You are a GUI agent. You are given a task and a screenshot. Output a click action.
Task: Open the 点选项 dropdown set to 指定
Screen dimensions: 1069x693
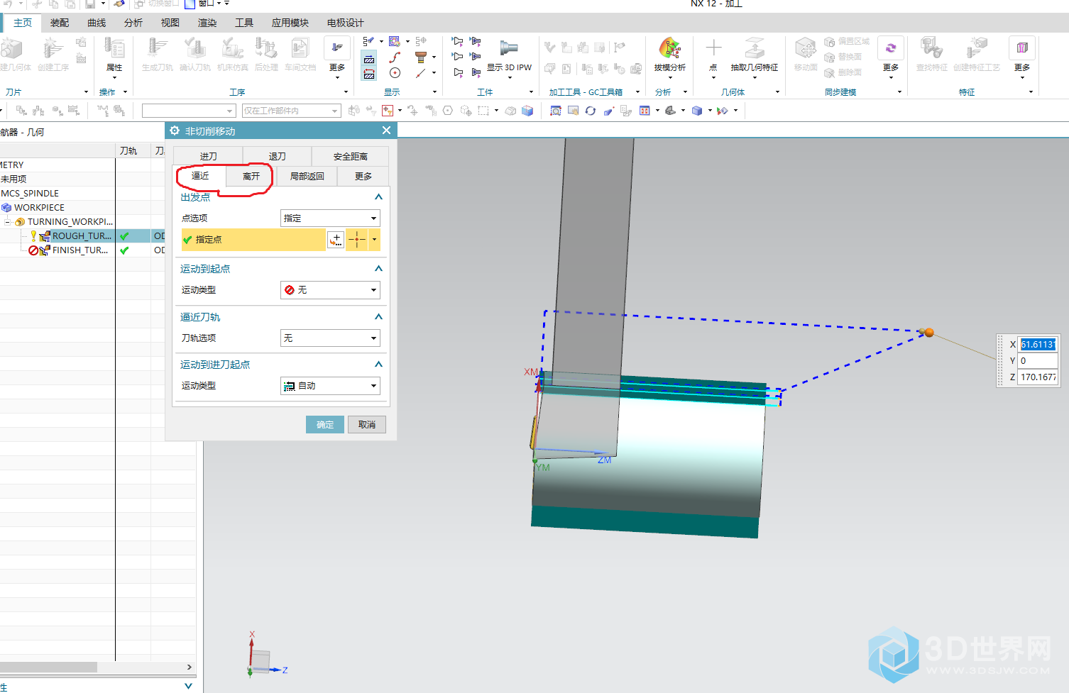pyautogui.click(x=330, y=218)
